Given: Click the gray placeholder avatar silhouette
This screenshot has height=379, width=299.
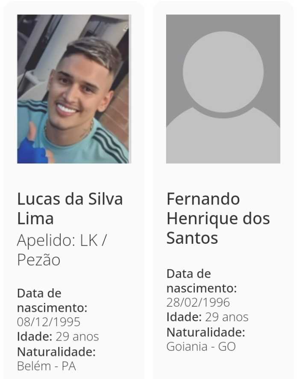Looking at the screenshot, I should point(223,89).
